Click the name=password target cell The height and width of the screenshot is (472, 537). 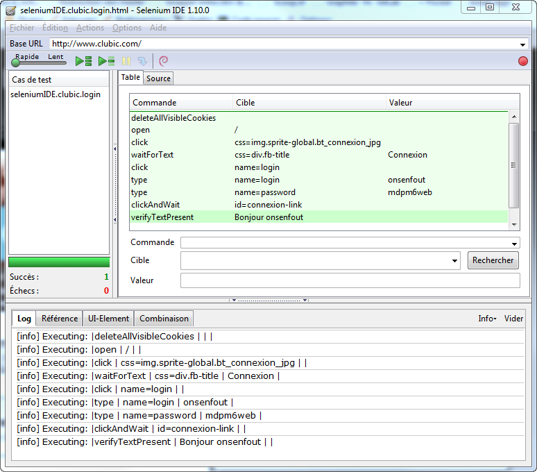point(265,192)
